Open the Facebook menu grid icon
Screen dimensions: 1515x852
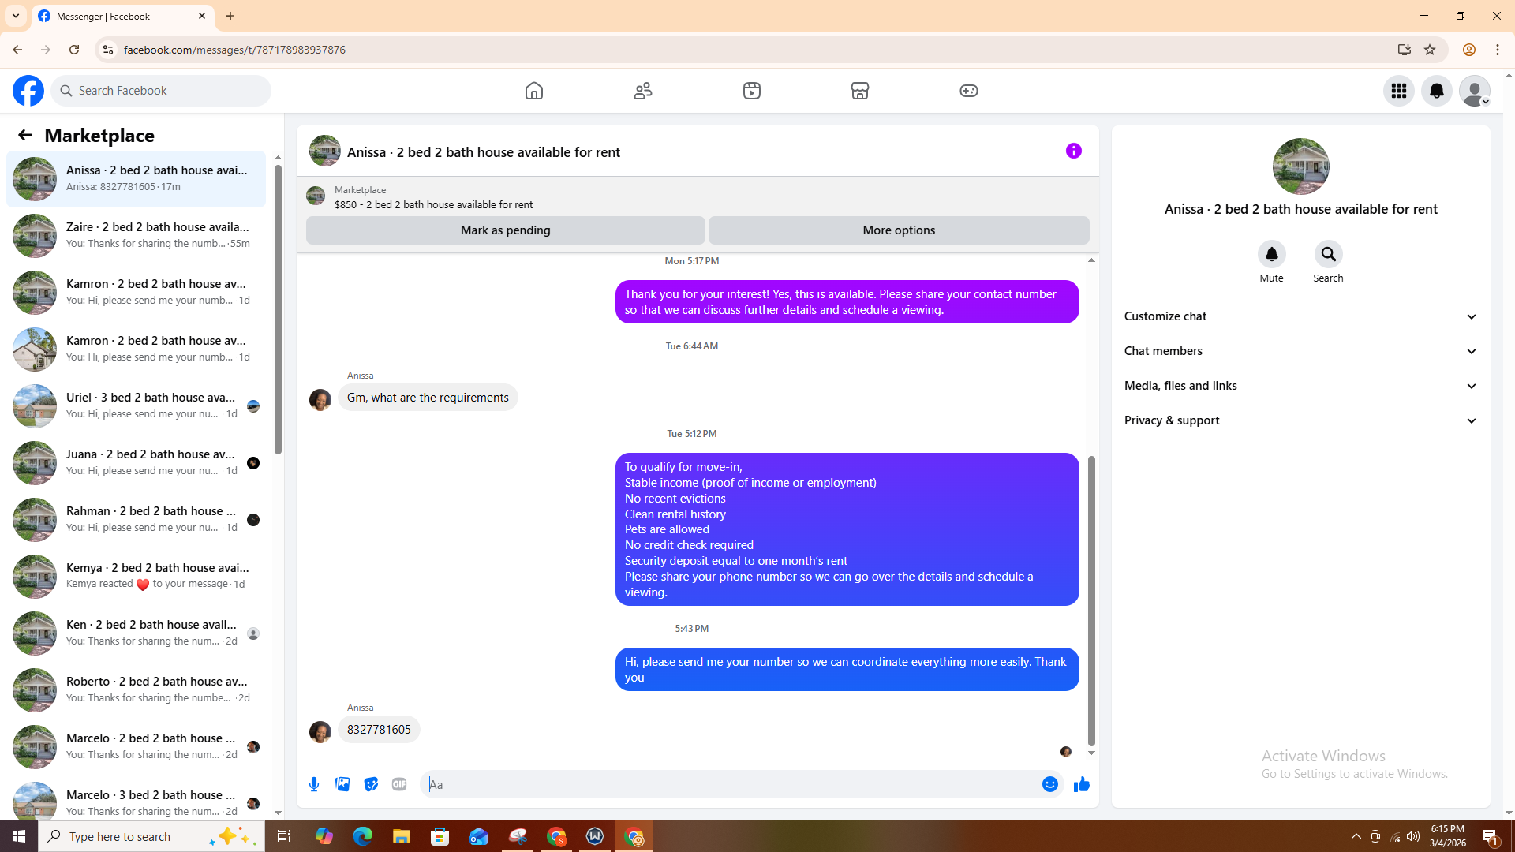pos(1399,91)
